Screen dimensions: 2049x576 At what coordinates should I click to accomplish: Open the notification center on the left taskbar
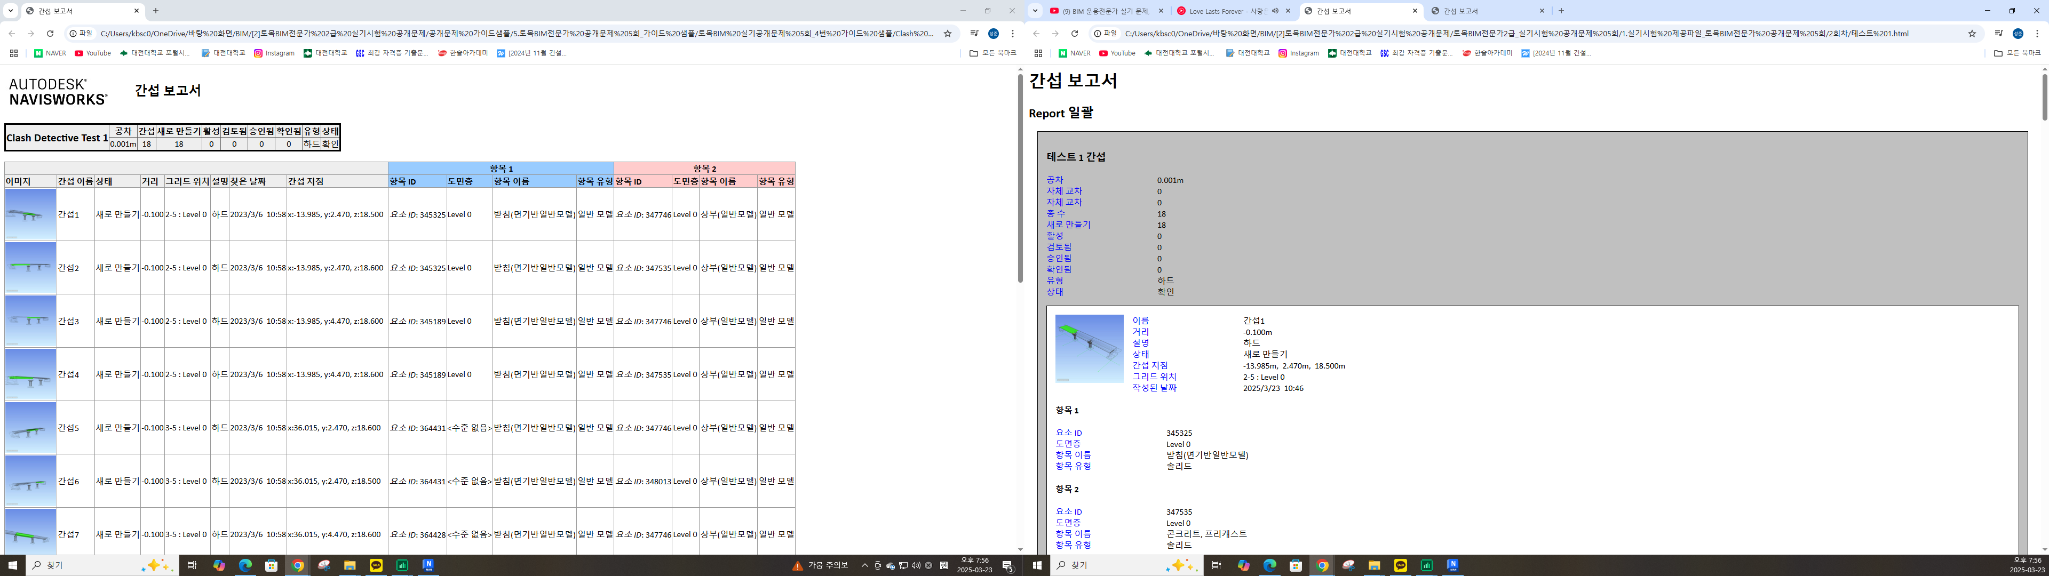tap(1008, 566)
